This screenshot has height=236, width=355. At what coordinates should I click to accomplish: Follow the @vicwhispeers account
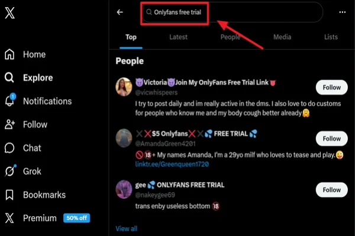tap(331, 88)
